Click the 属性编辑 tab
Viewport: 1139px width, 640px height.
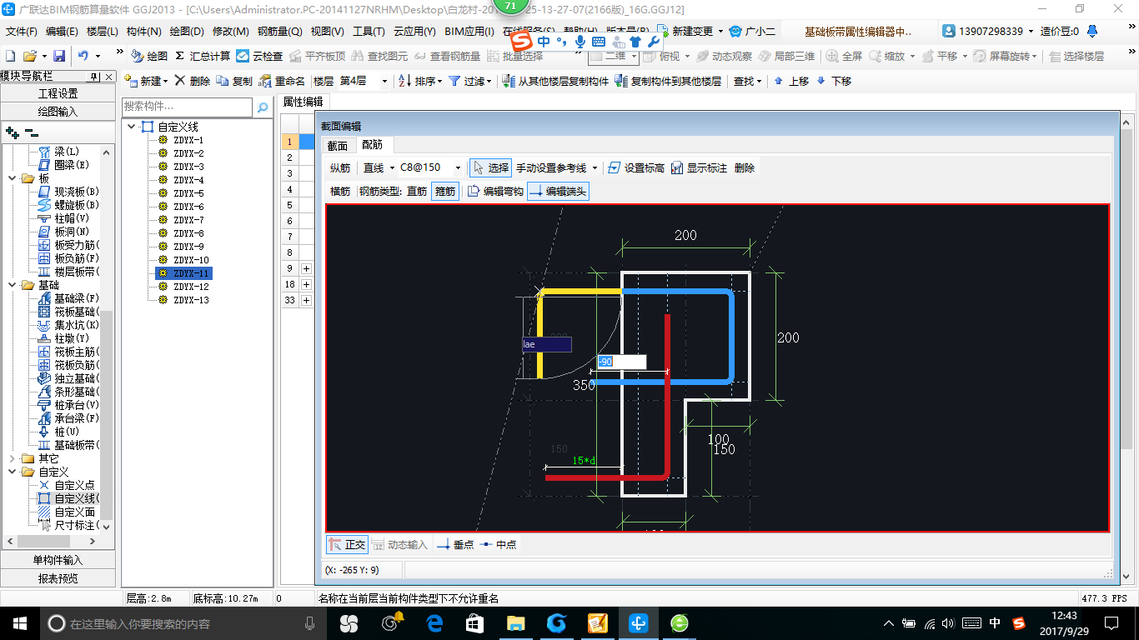pyautogui.click(x=304, y=102)
